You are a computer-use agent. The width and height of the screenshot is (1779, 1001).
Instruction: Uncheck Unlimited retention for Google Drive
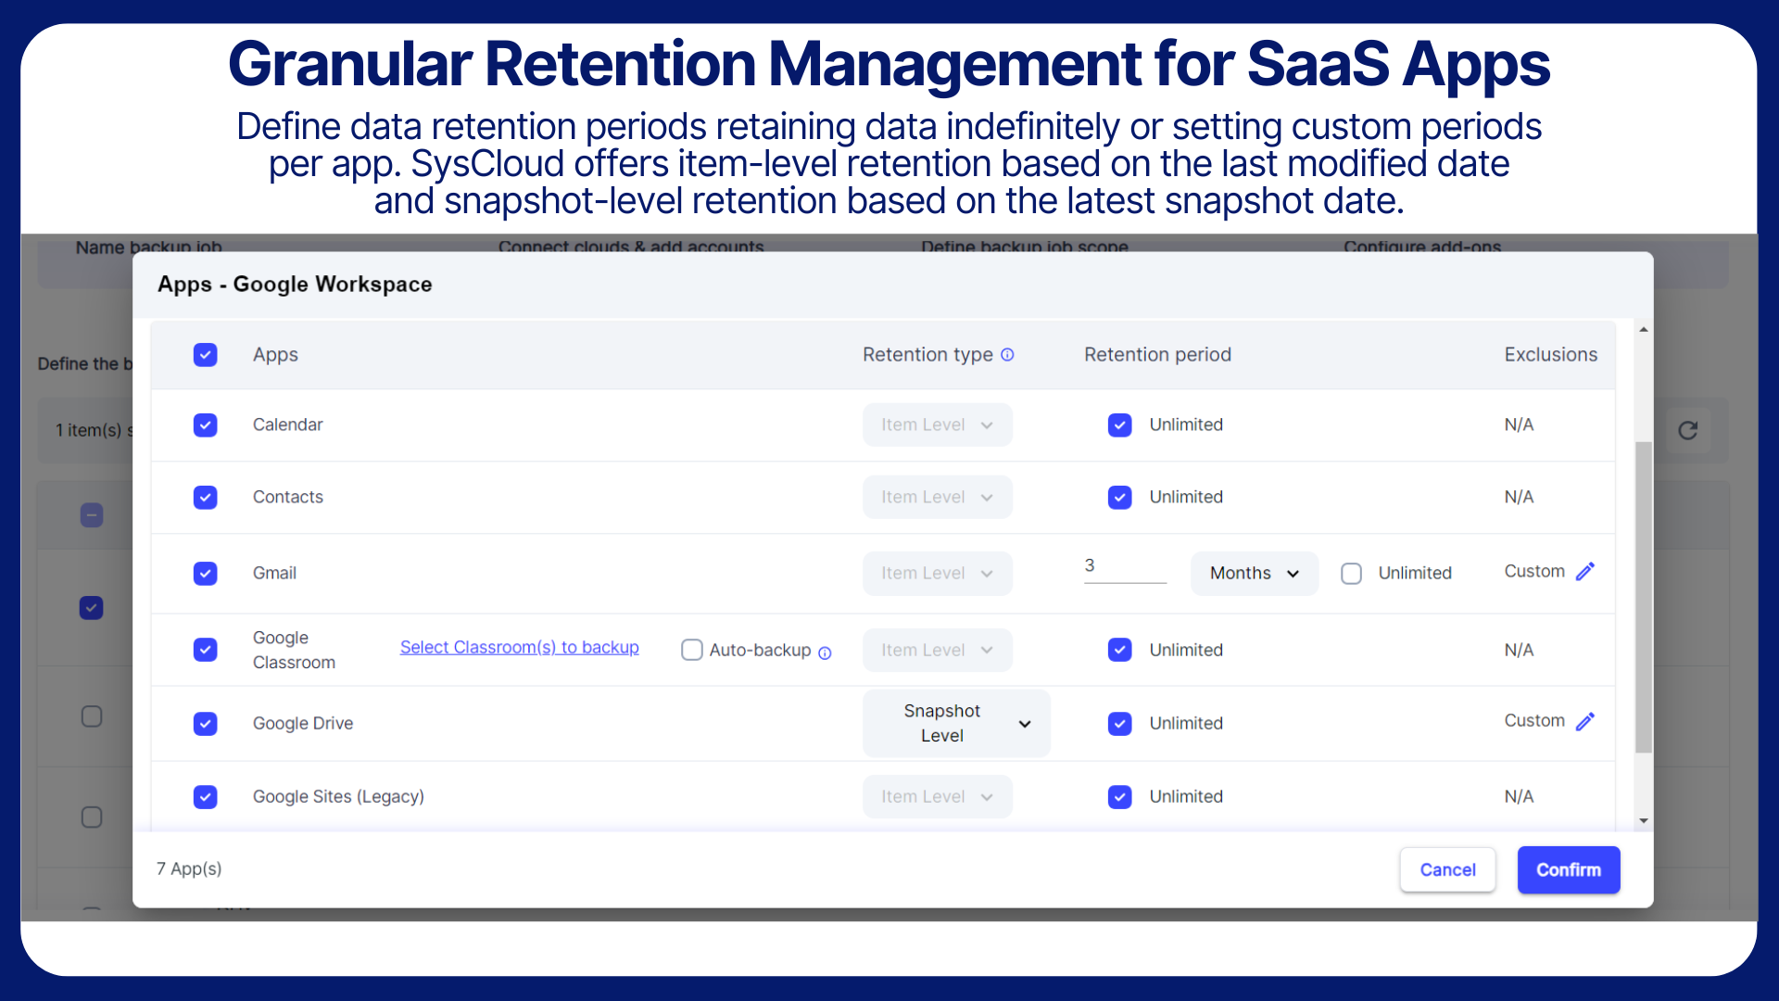point(1119,723)
